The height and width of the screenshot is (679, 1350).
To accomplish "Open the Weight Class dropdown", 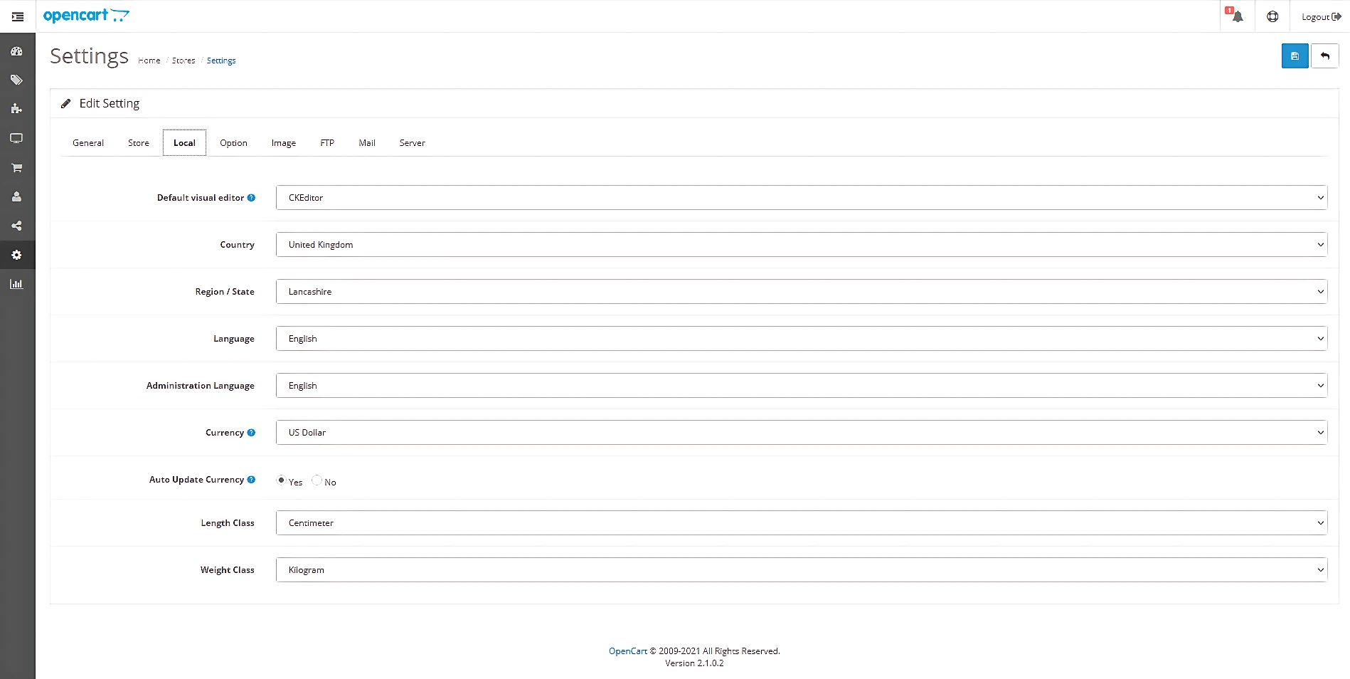I will (x=802, y=570).
